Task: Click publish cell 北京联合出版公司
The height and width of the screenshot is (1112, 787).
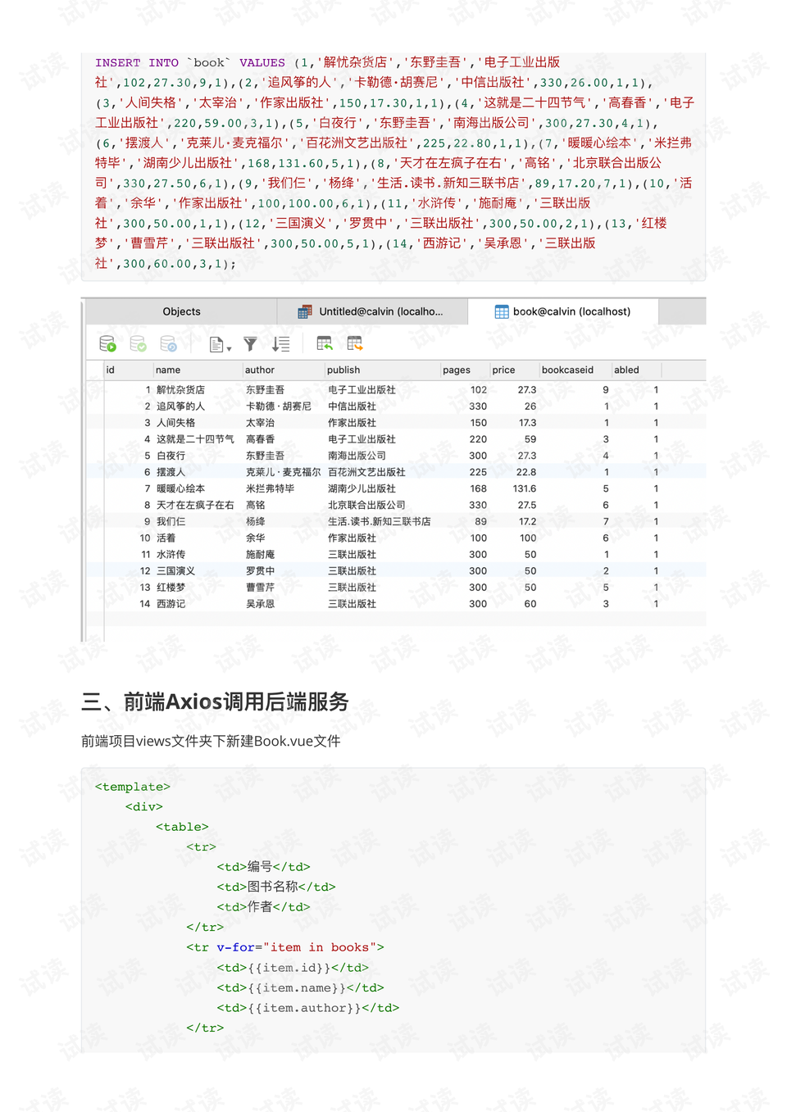Action: coord(366,505)
